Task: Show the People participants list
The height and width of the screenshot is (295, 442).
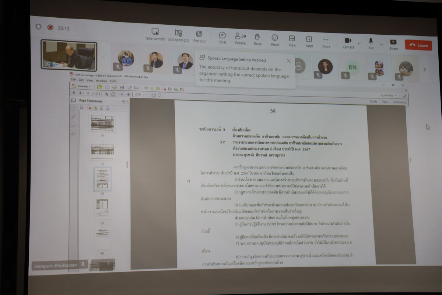Action: point(240,38)
